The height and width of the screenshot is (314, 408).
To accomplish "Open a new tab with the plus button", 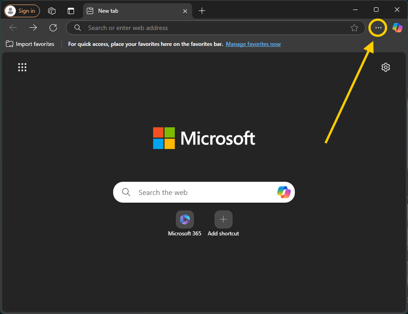I will pos(202,10).
